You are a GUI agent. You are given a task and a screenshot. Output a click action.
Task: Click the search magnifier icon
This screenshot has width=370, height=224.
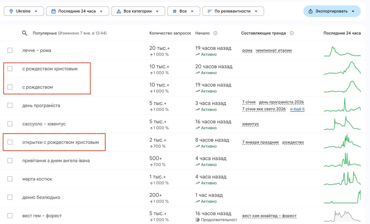[x=25, y=33]
